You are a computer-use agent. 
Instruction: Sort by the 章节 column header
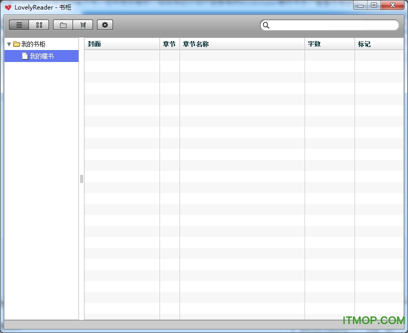click(169, 44)
